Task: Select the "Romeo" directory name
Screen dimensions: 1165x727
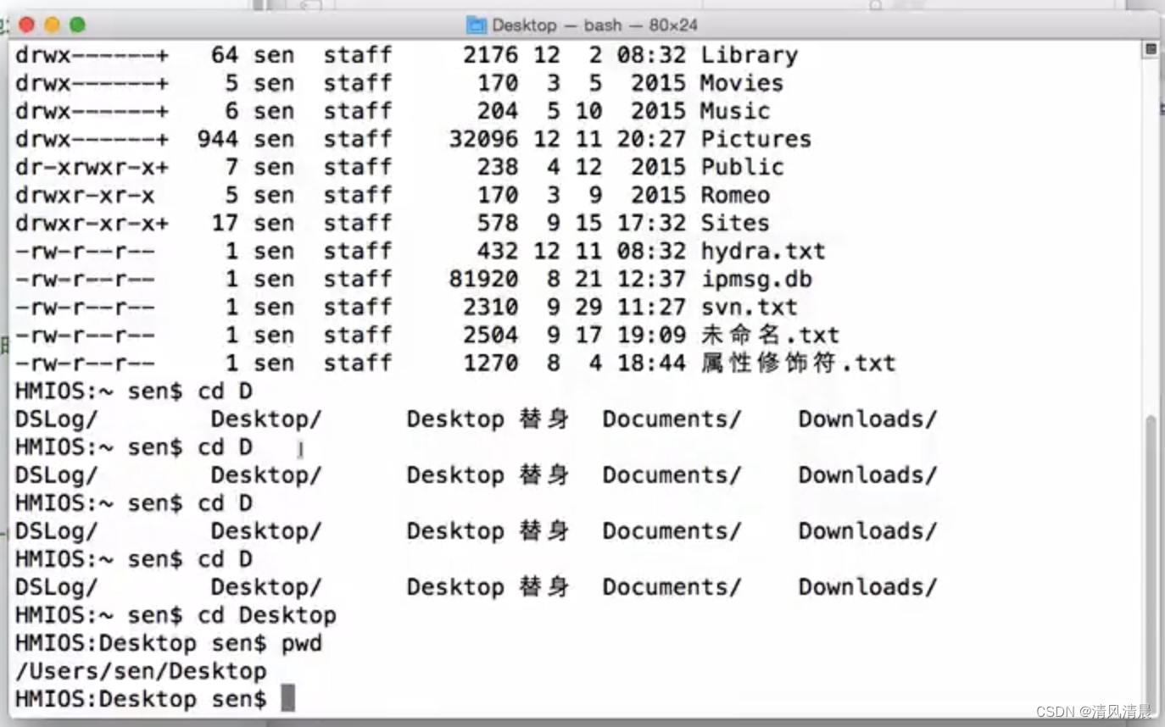Action: point(735,196)
